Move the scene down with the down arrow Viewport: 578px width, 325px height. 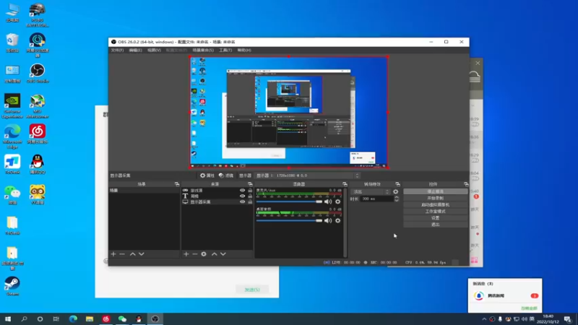[x=141, y=254]
